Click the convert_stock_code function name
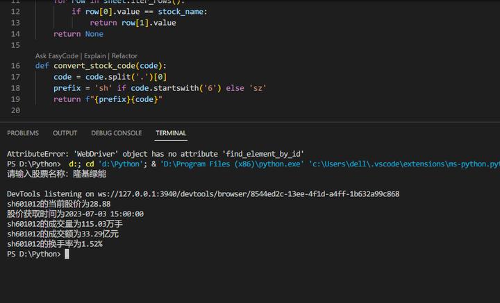 pos(94,66)
